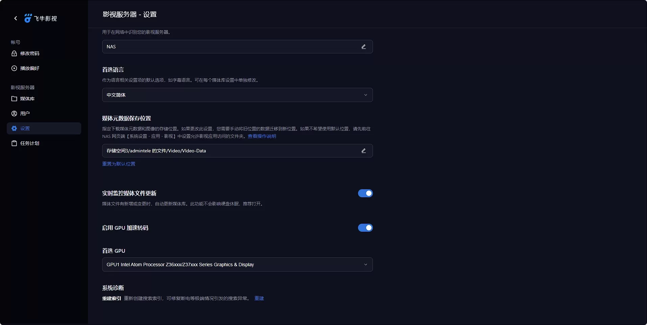Click the 重建 link to rebuild index
This screenshot has height=325, width=647.
[x=259, y=298]
